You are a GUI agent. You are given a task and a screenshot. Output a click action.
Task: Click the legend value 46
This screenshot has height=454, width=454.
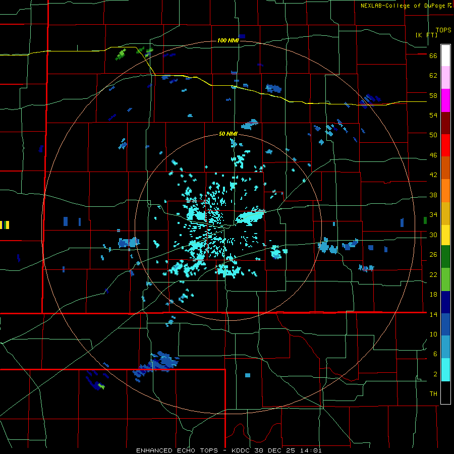[433, 155]
